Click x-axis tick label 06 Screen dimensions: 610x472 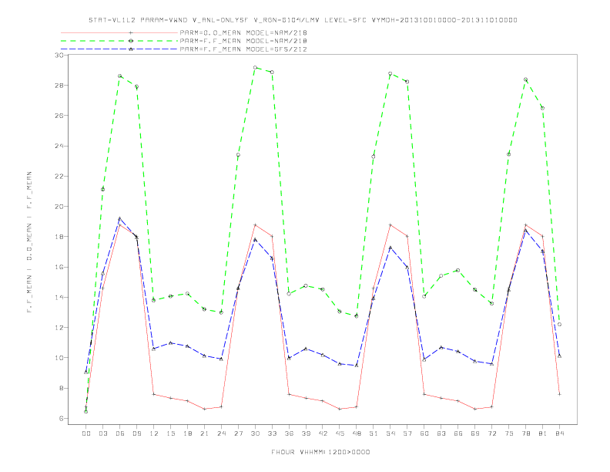click(120, 433)
